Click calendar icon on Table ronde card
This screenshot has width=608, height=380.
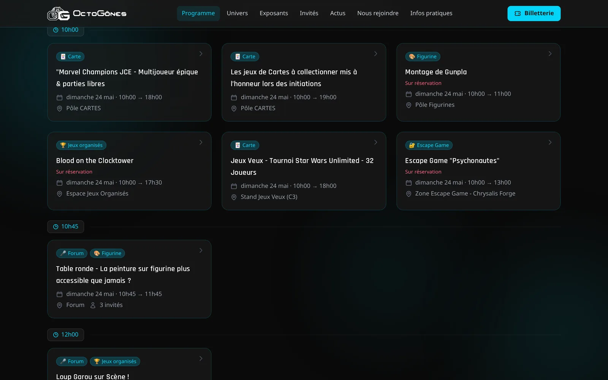coord(59,294)
